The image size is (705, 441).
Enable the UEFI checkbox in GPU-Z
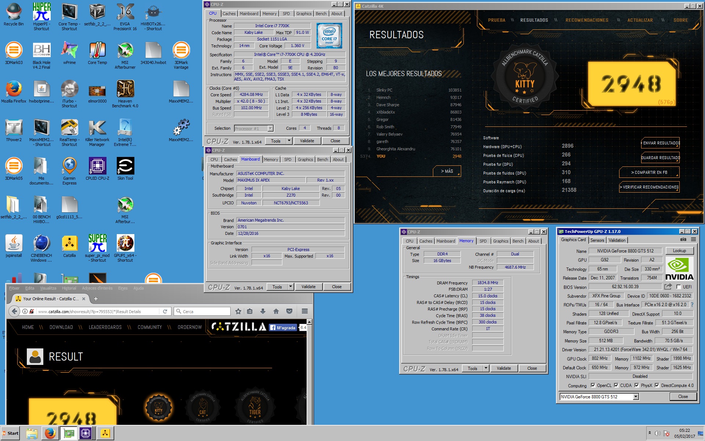679,287
